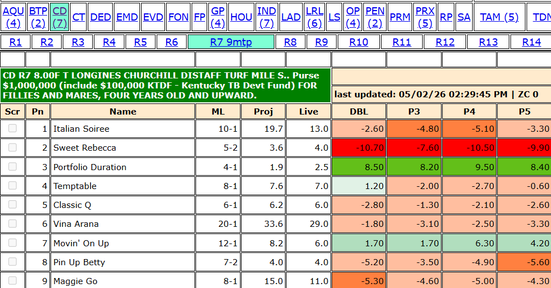Open the LS track link
The image size is (551, 288).
coord(334,17)
